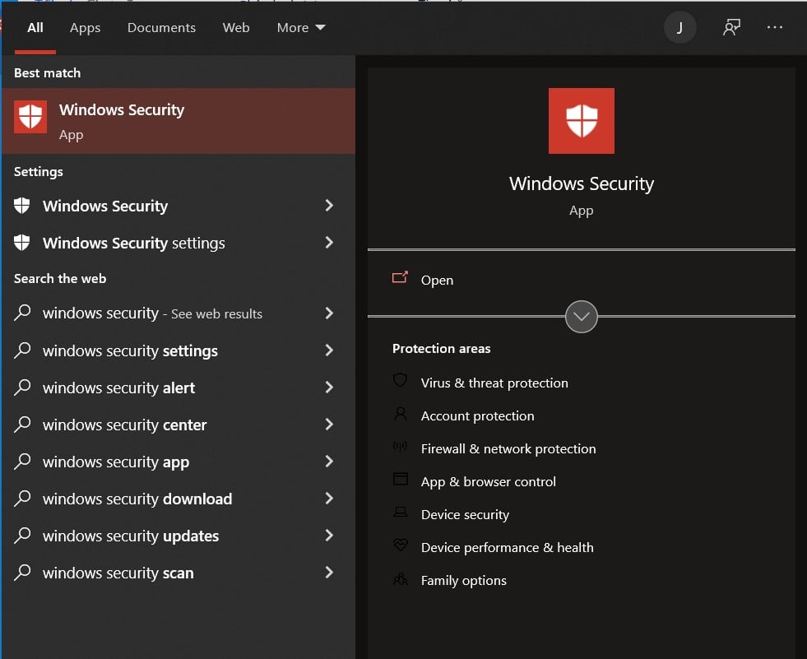Open Device performance & health
This screenshot has width=807, height=659.
507,547
